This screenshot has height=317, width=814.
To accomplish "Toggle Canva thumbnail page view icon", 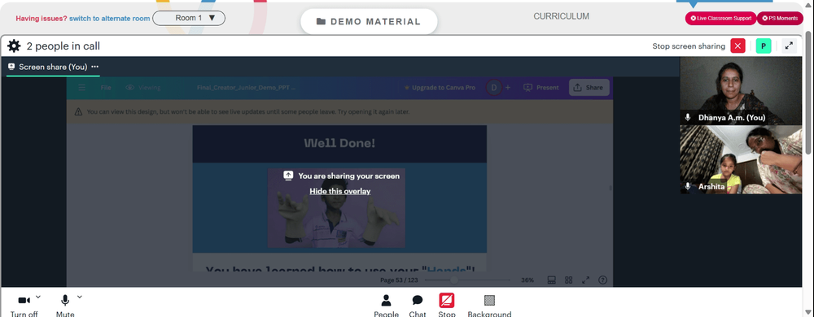I will click(552, 280).
